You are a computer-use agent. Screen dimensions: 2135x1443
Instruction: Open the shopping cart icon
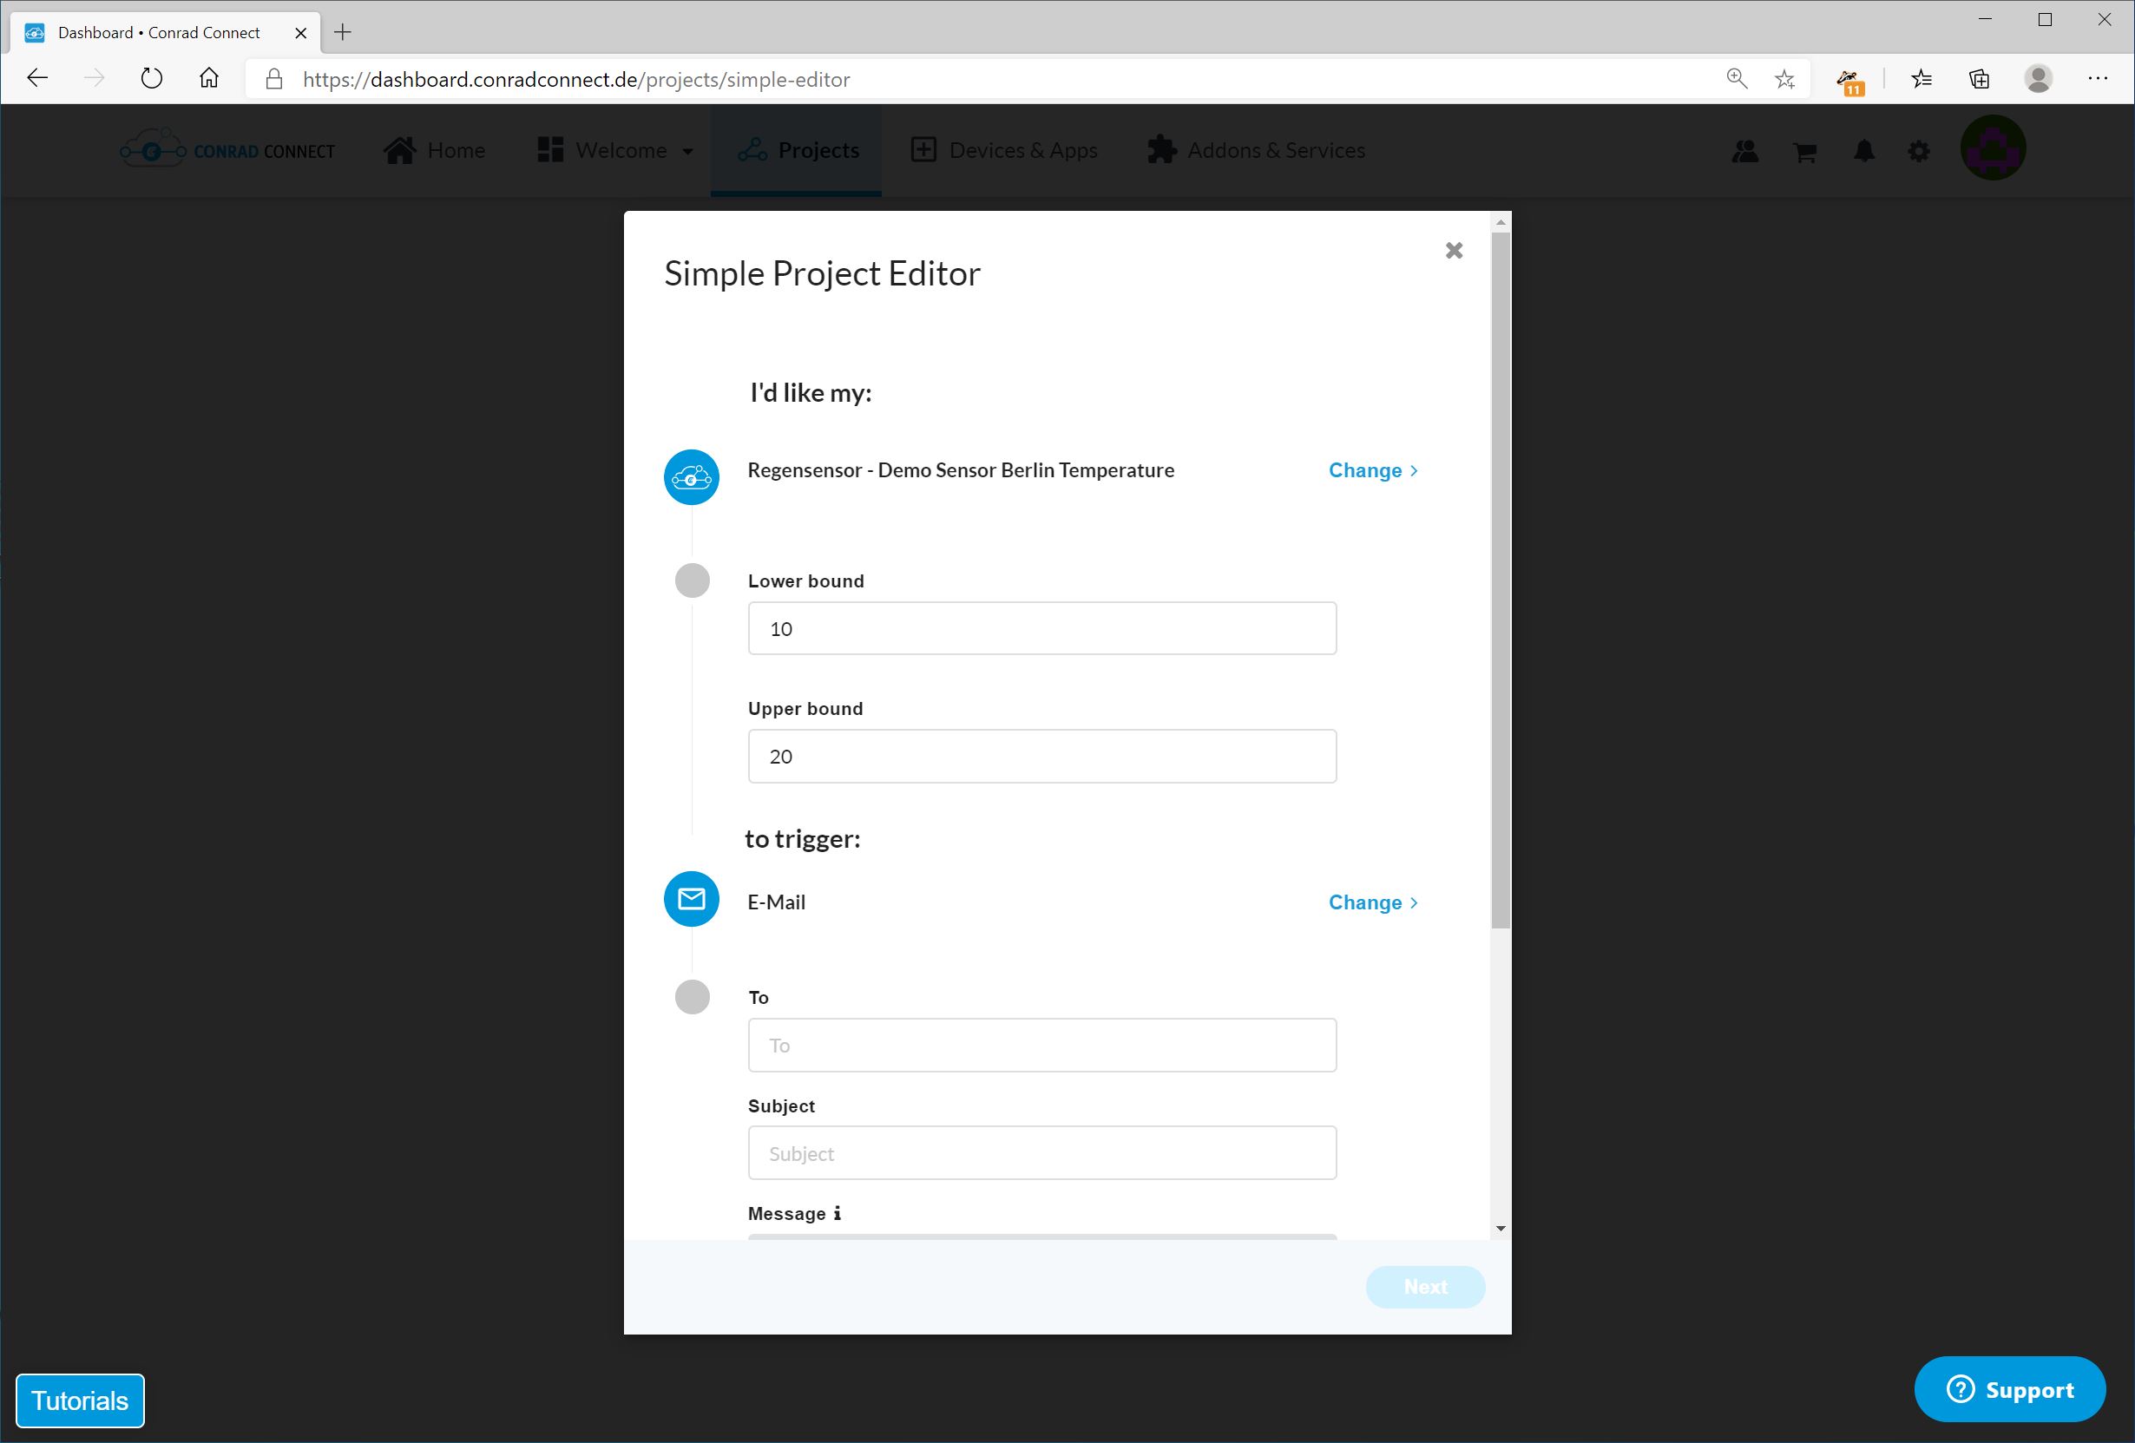[1804, 152]
